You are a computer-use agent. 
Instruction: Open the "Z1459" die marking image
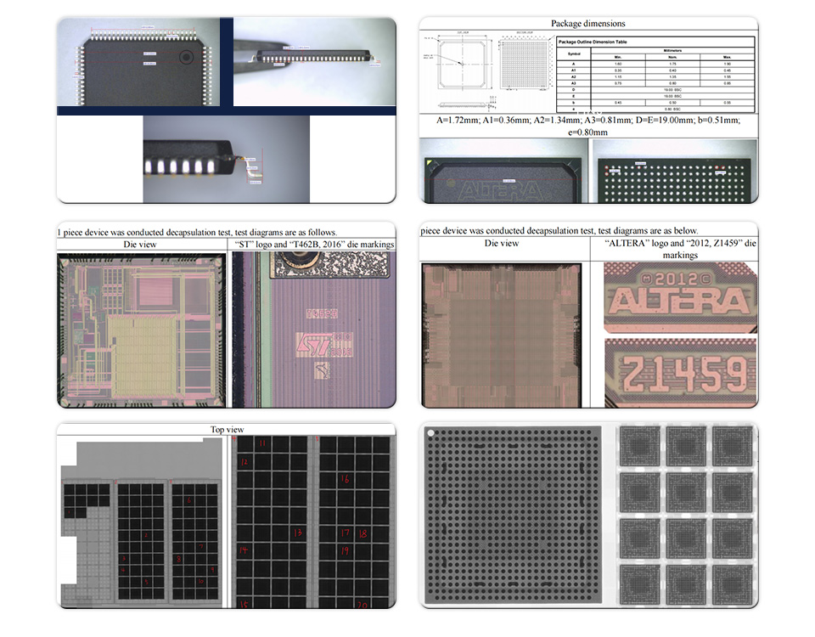click(680, 372)
